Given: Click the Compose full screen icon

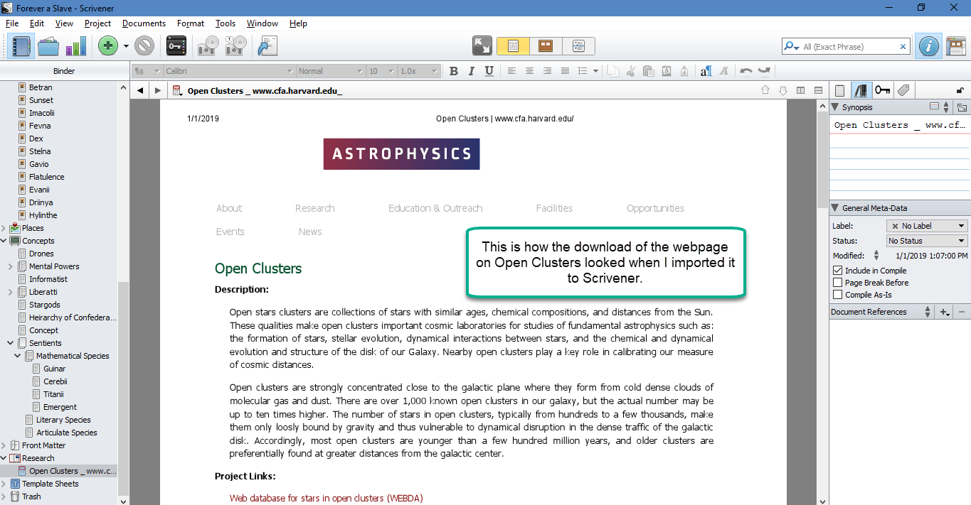Looking at the screenshot, I should click(x=482, y=46).
